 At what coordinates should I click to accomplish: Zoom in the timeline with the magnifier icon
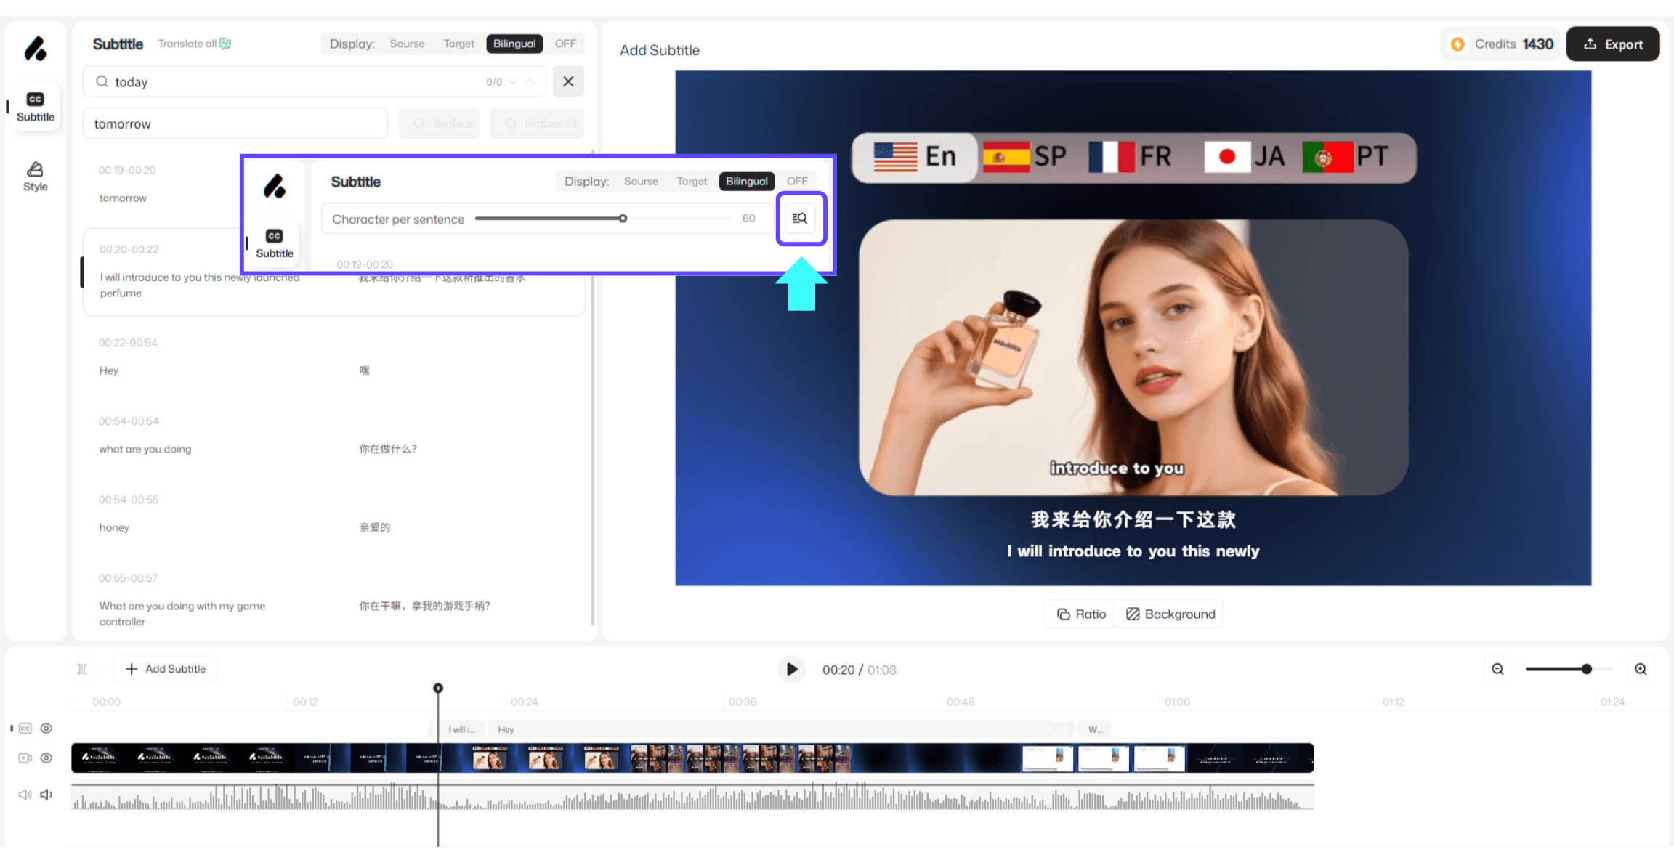[x=1640, y=669]
